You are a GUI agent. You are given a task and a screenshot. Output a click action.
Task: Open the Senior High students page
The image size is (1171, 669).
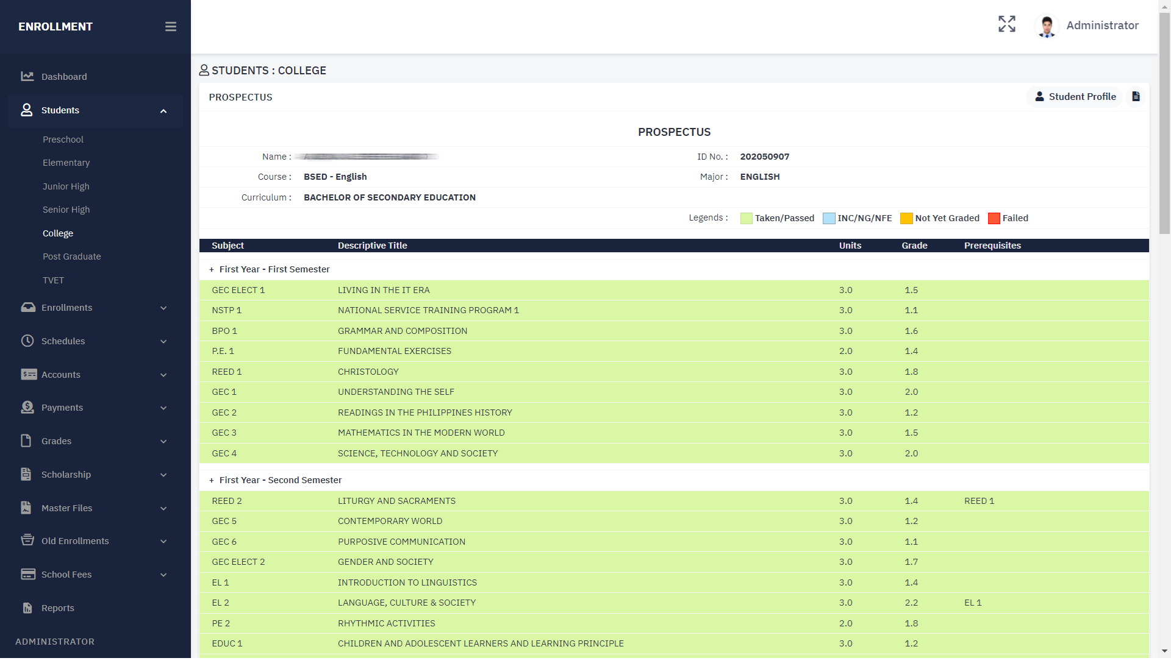pos(66,210)
